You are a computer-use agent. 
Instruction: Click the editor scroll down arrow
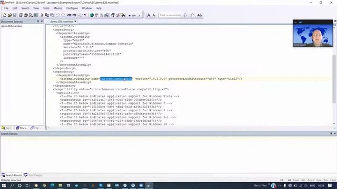(x=334, y=124)
